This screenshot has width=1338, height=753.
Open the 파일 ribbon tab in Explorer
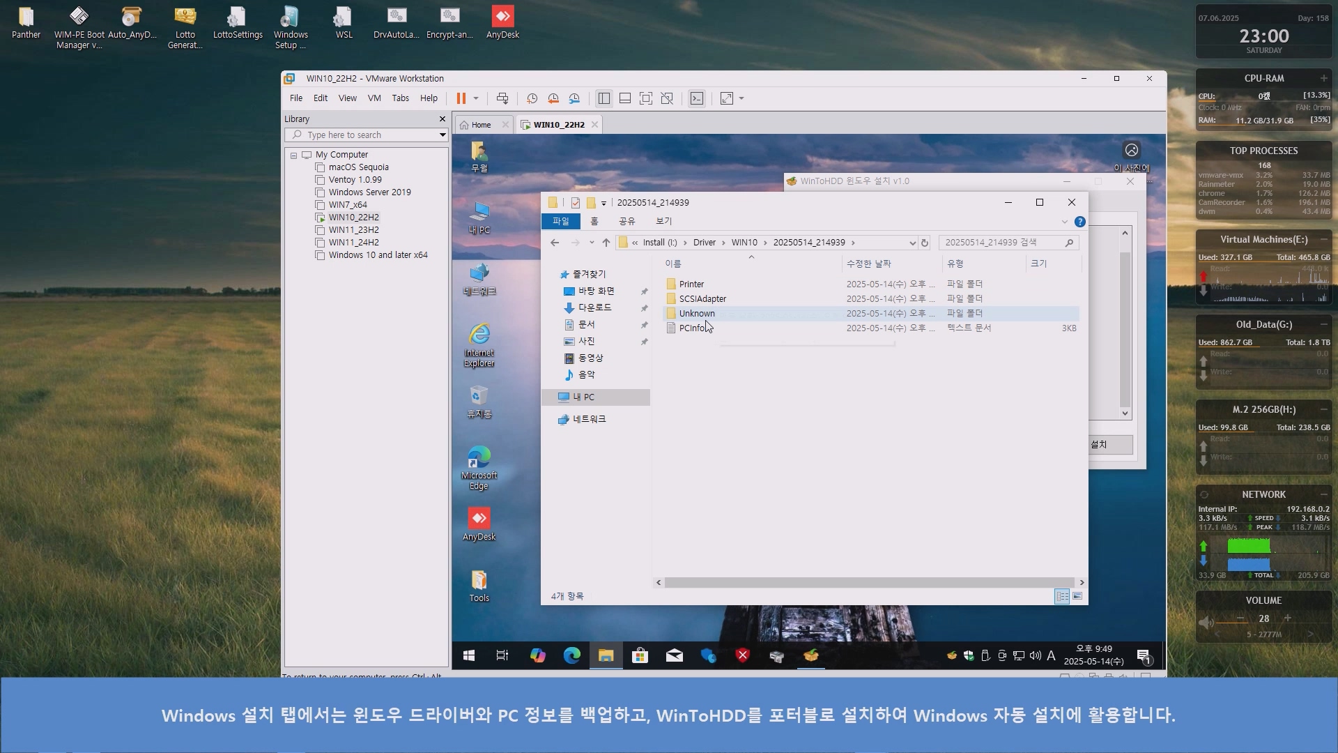tap(561, 221)
